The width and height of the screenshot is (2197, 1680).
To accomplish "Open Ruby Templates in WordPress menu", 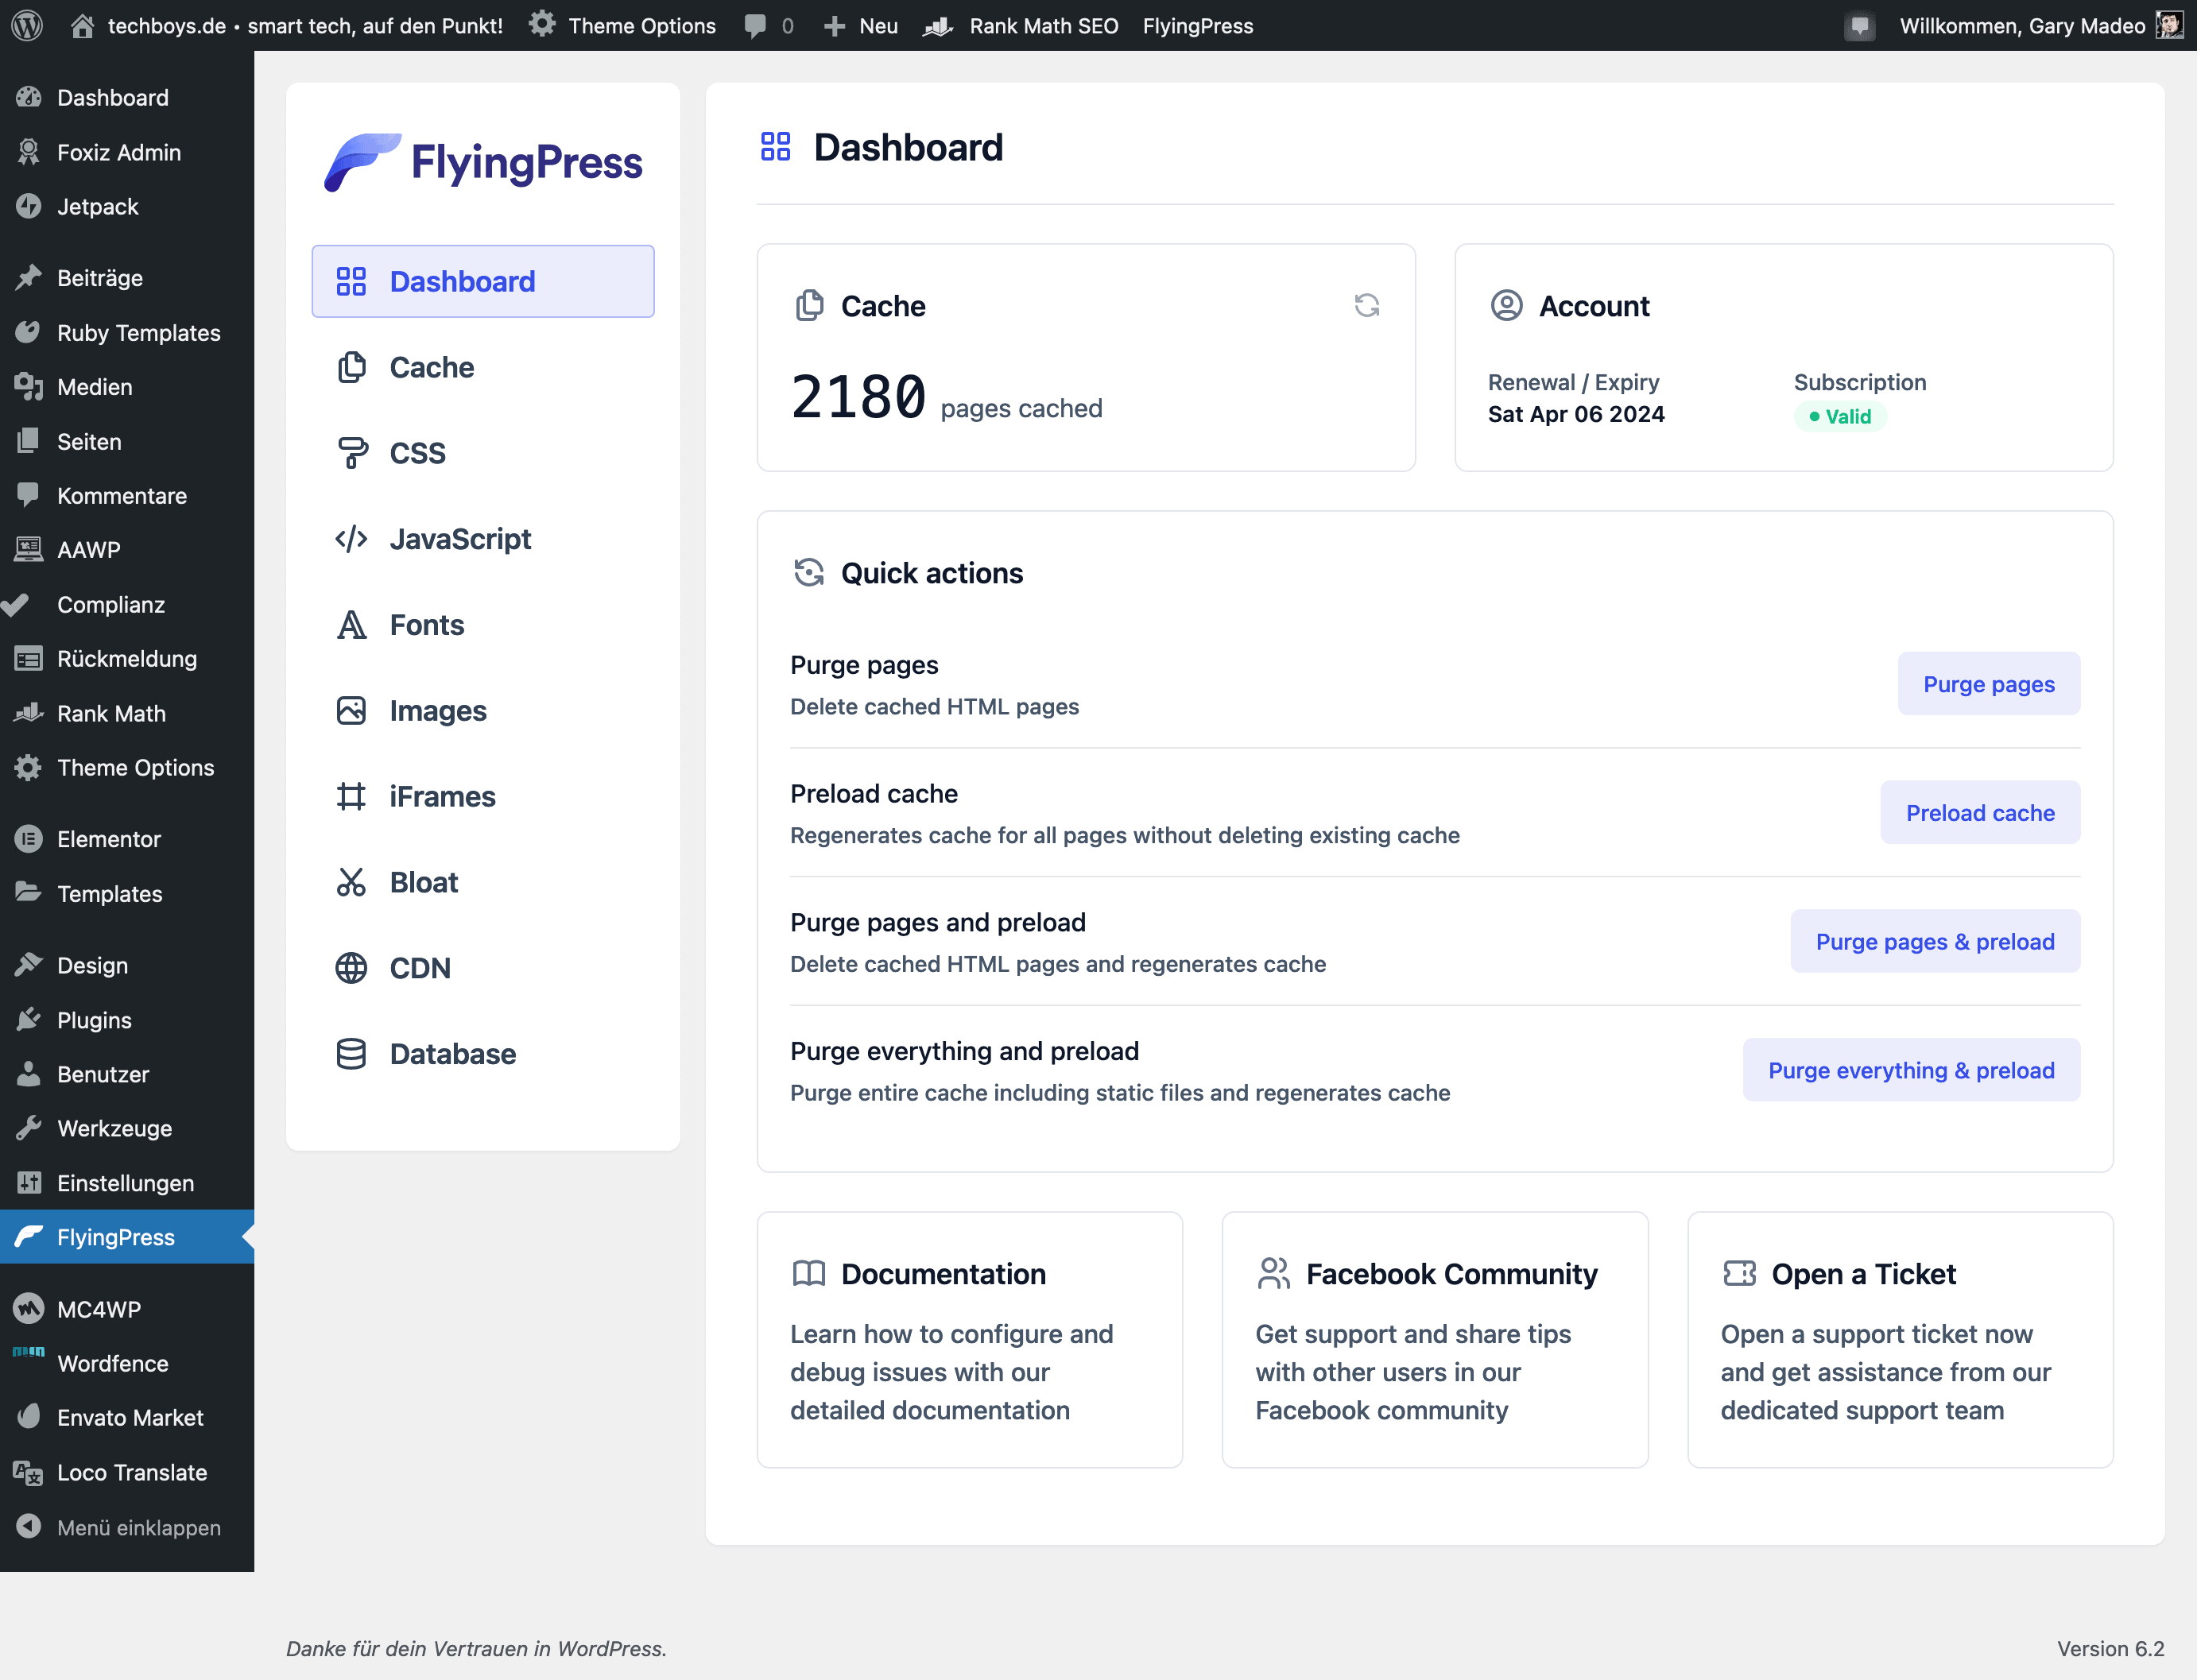I will tap(127, 333).
